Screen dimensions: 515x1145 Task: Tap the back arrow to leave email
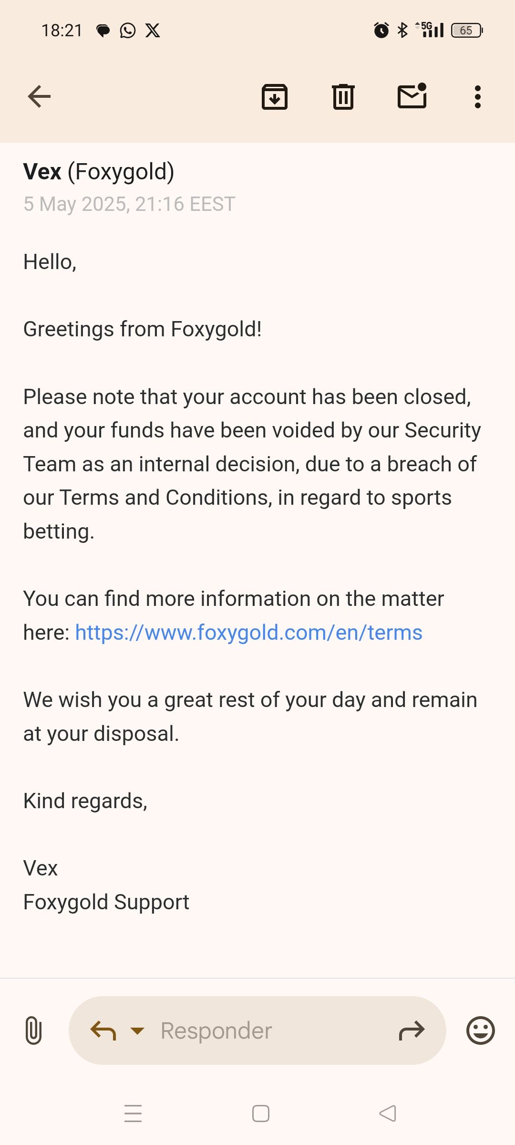coord(39,97)
